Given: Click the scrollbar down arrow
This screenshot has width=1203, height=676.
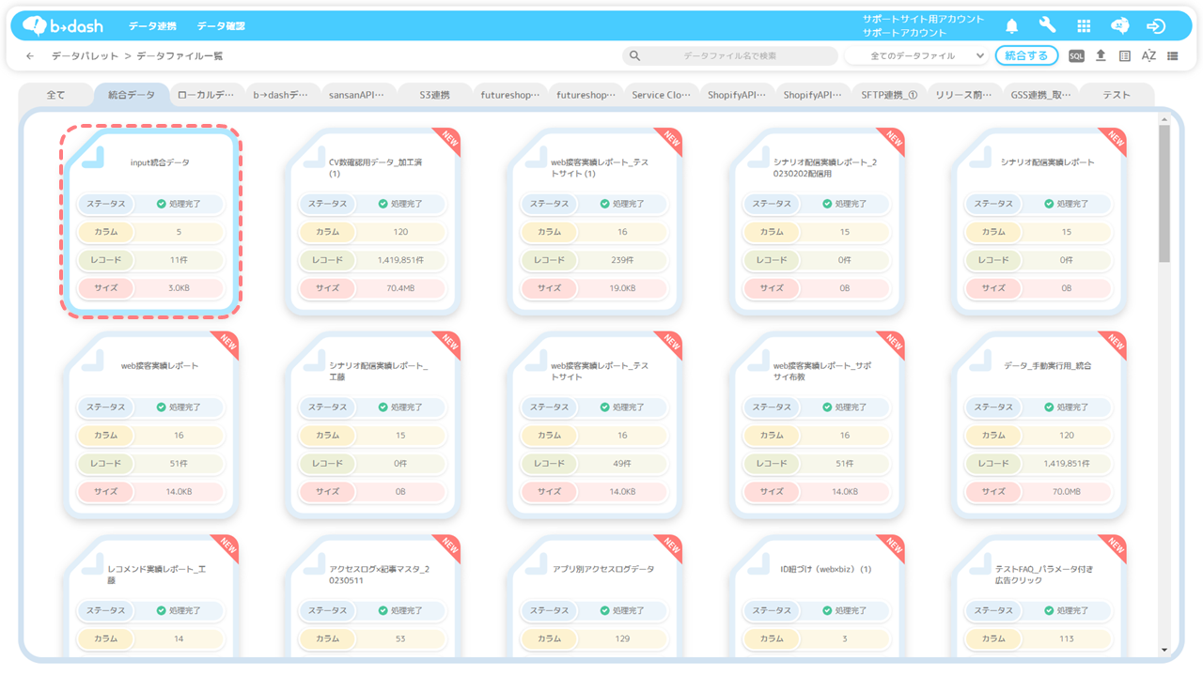Looking at the screenshot, I should (1164, 650).
